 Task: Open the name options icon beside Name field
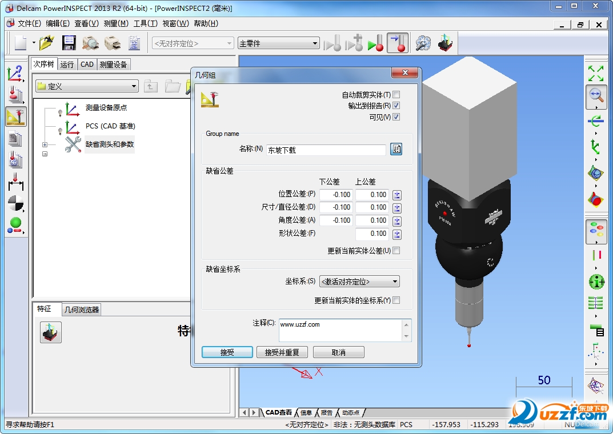[396, 149]
